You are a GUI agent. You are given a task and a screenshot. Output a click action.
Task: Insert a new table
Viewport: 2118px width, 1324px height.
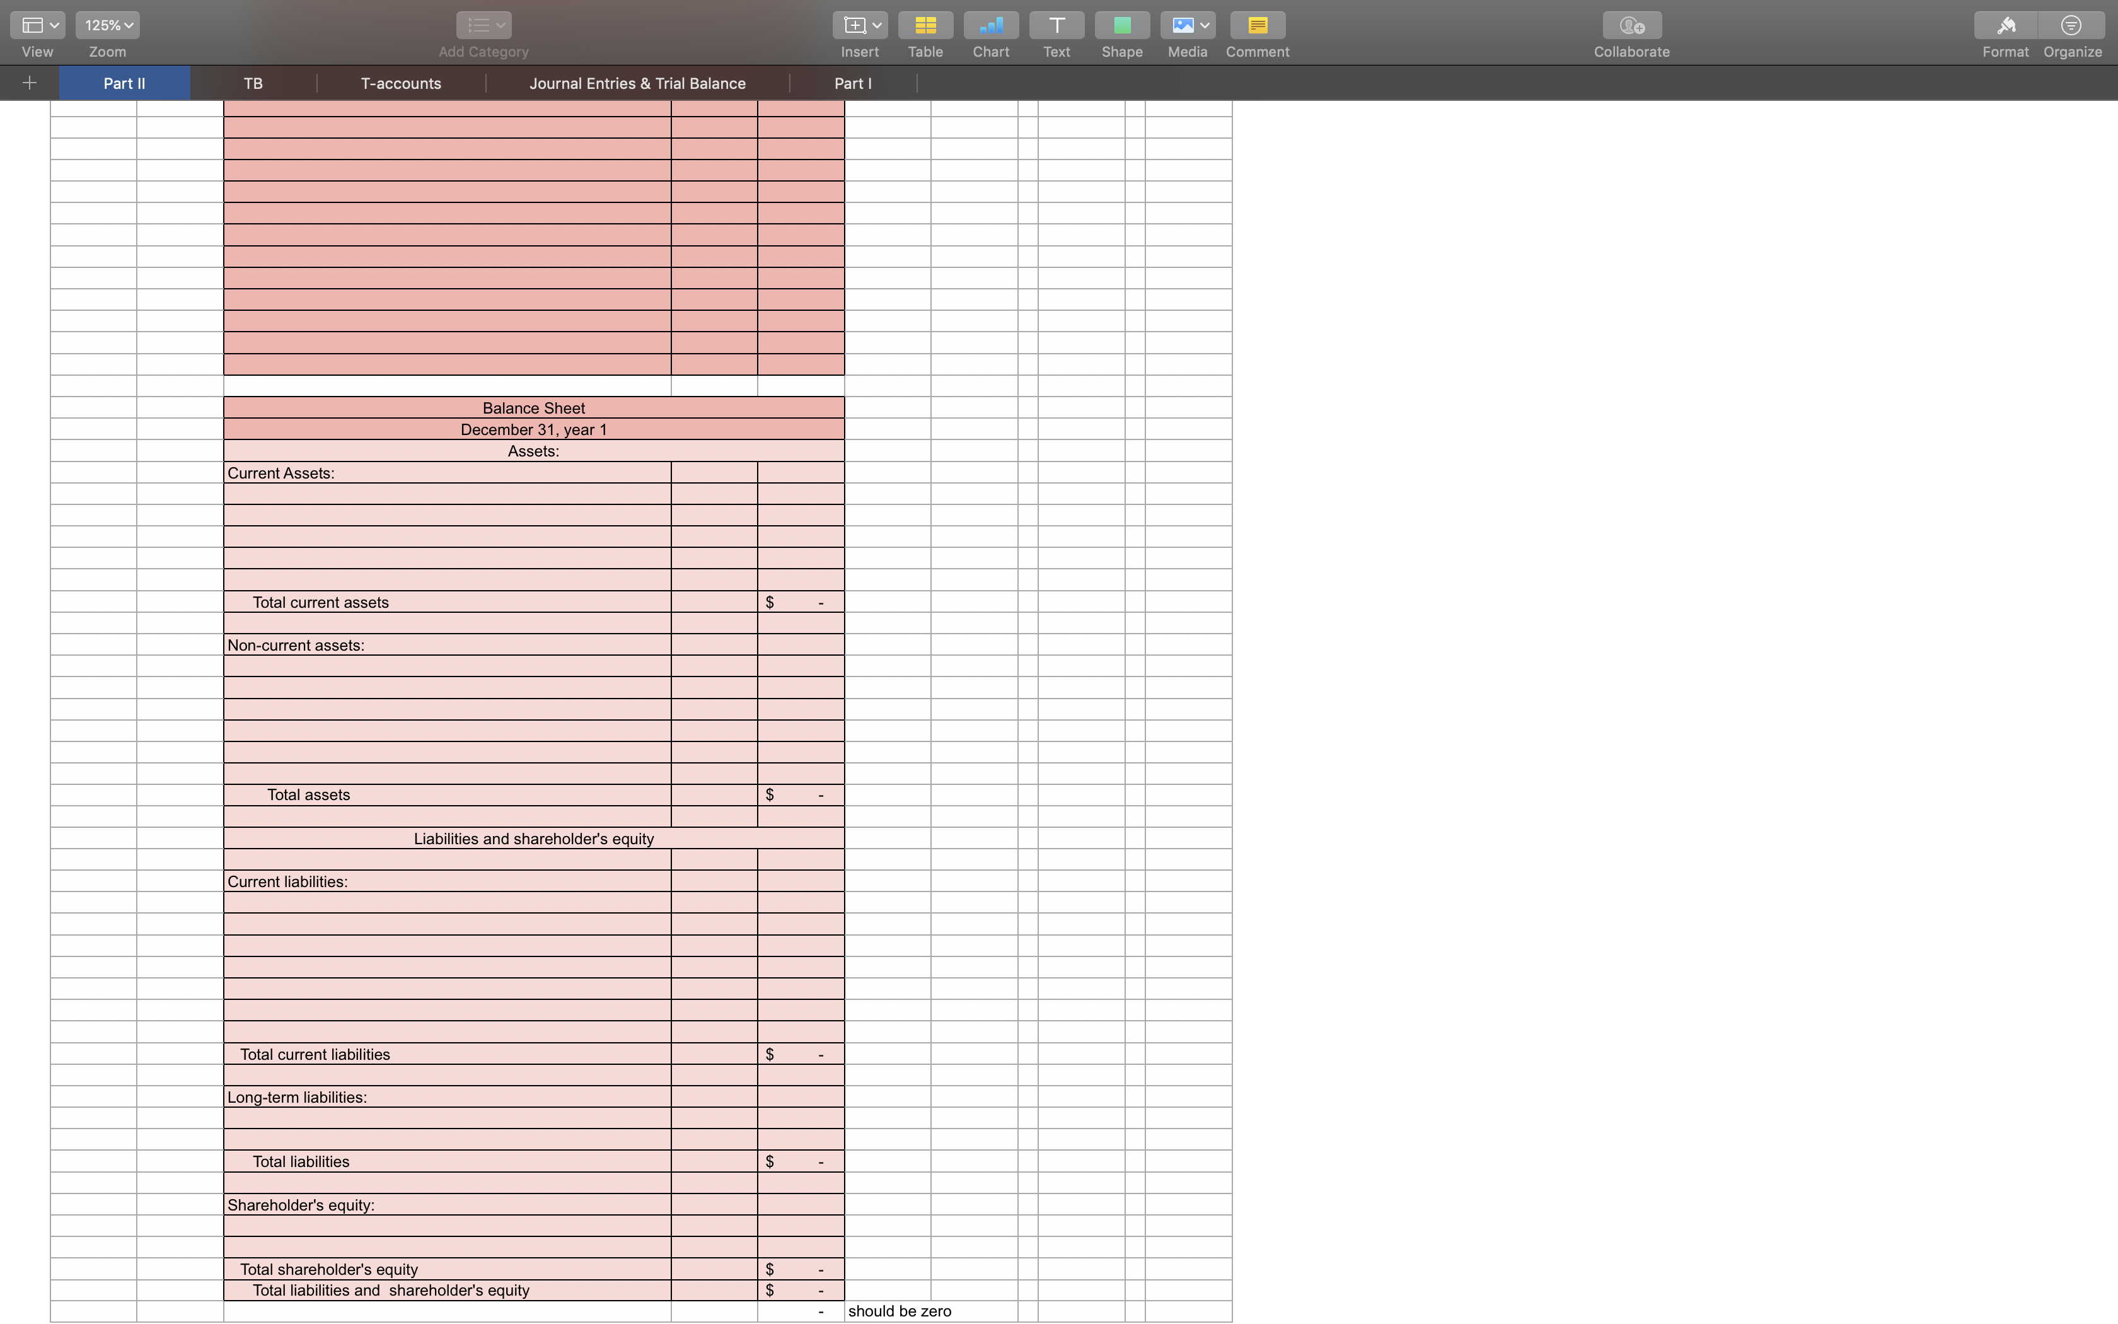925,25
